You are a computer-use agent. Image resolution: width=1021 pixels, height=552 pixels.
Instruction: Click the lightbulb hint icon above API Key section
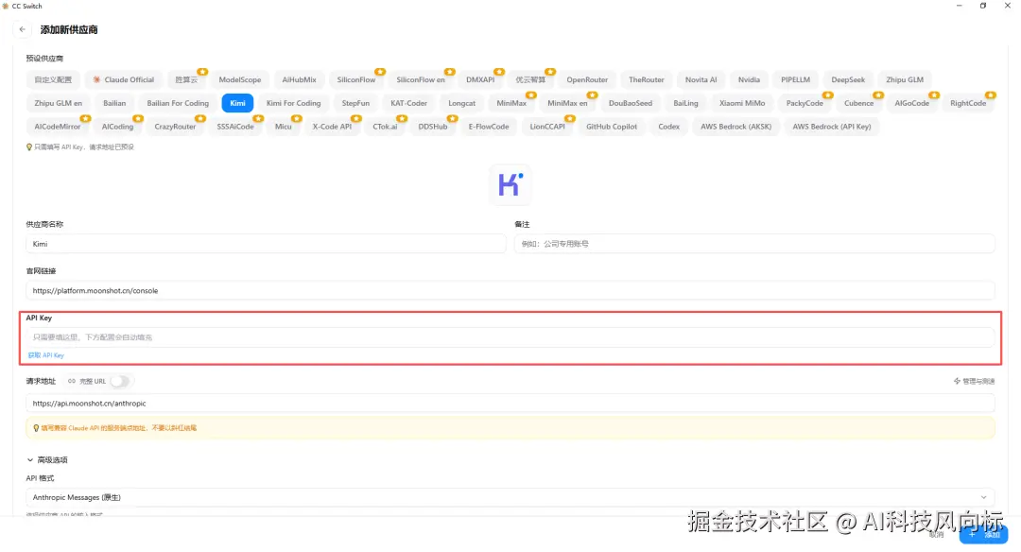pos(26,147)
